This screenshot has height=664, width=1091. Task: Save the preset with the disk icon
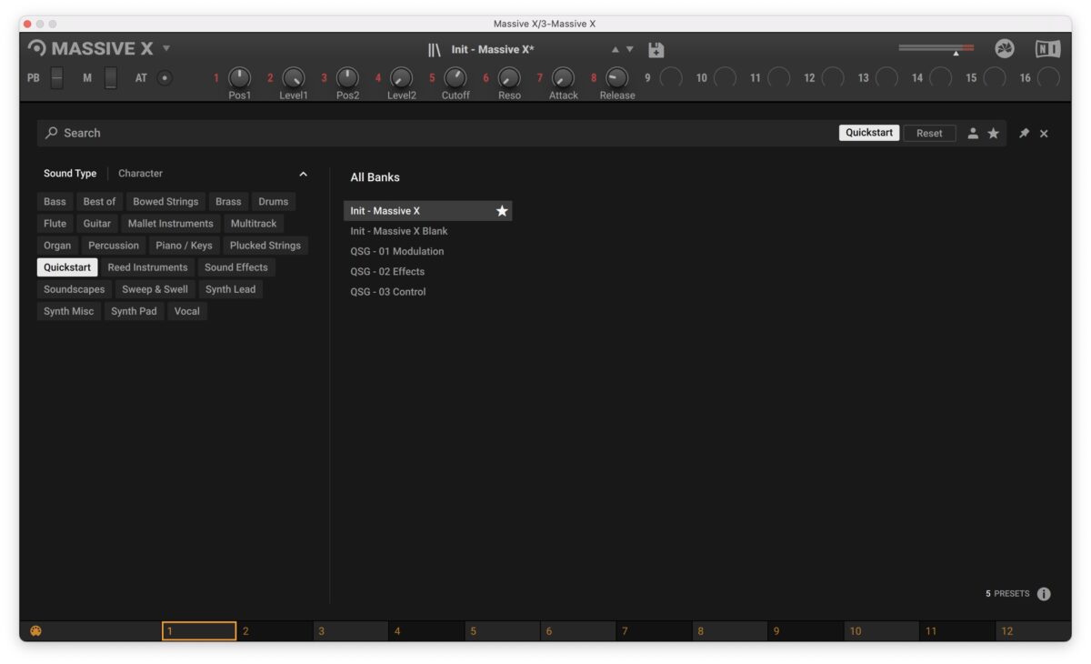(x=656, y=50)
